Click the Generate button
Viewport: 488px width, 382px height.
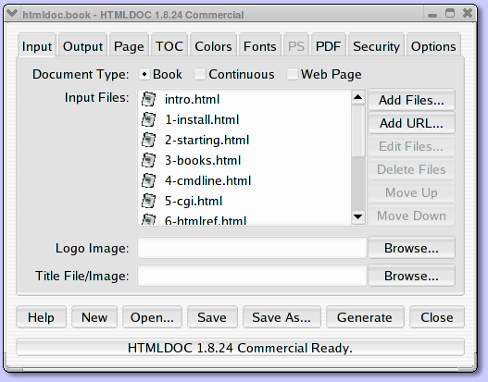pos(365,317)
